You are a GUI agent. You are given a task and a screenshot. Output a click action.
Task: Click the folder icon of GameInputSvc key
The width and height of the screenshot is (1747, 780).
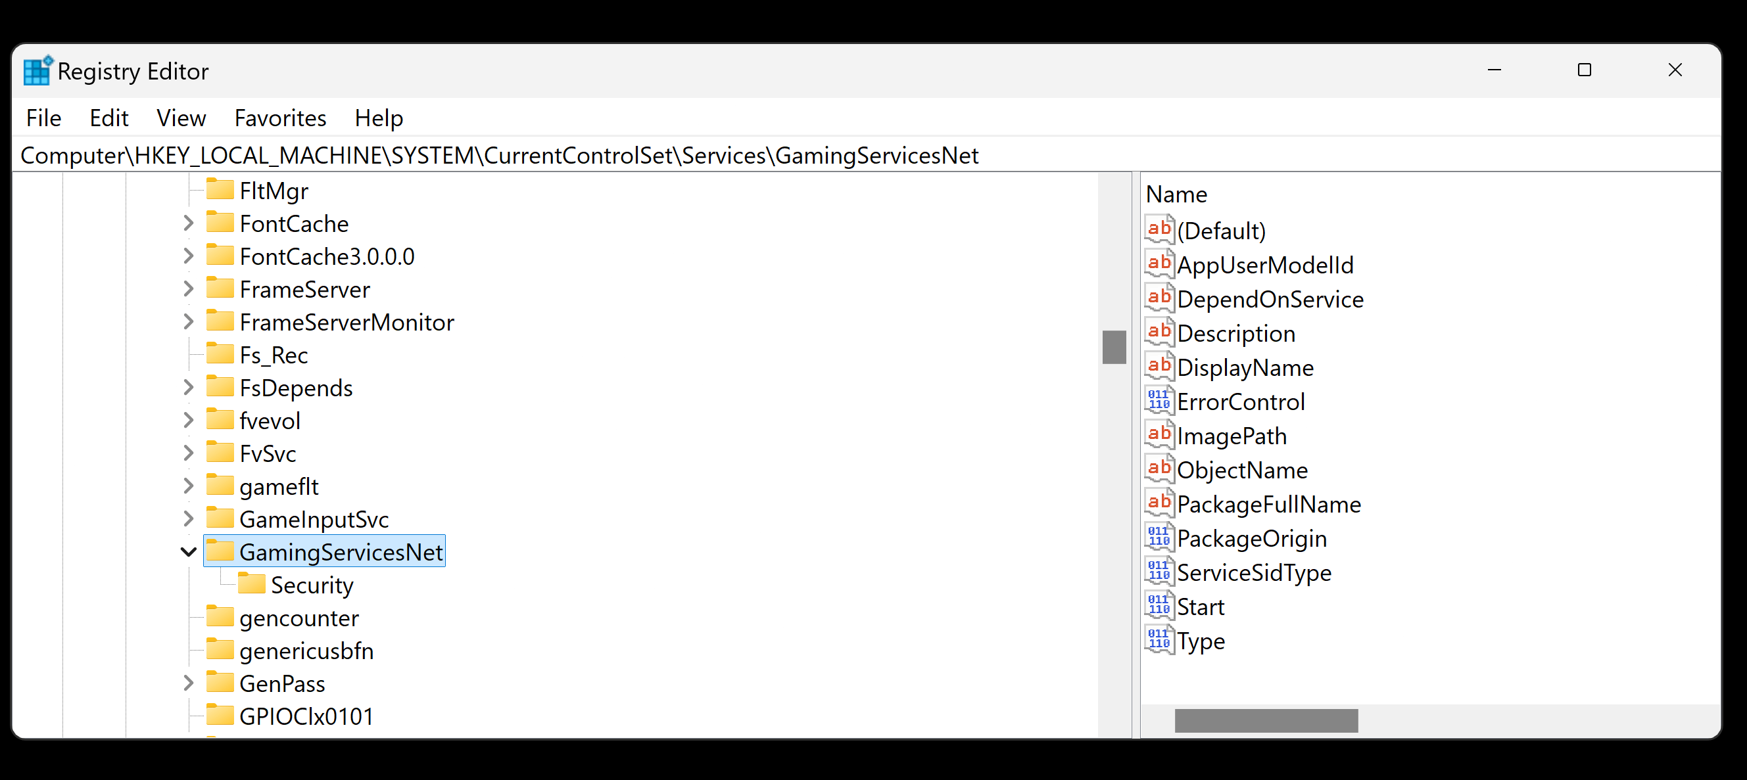(220, 518)
